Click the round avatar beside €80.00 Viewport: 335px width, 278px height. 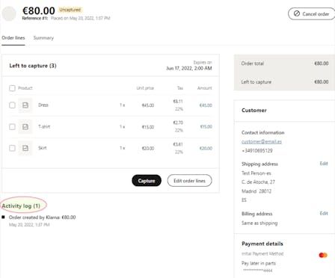[x=9, y=13]
